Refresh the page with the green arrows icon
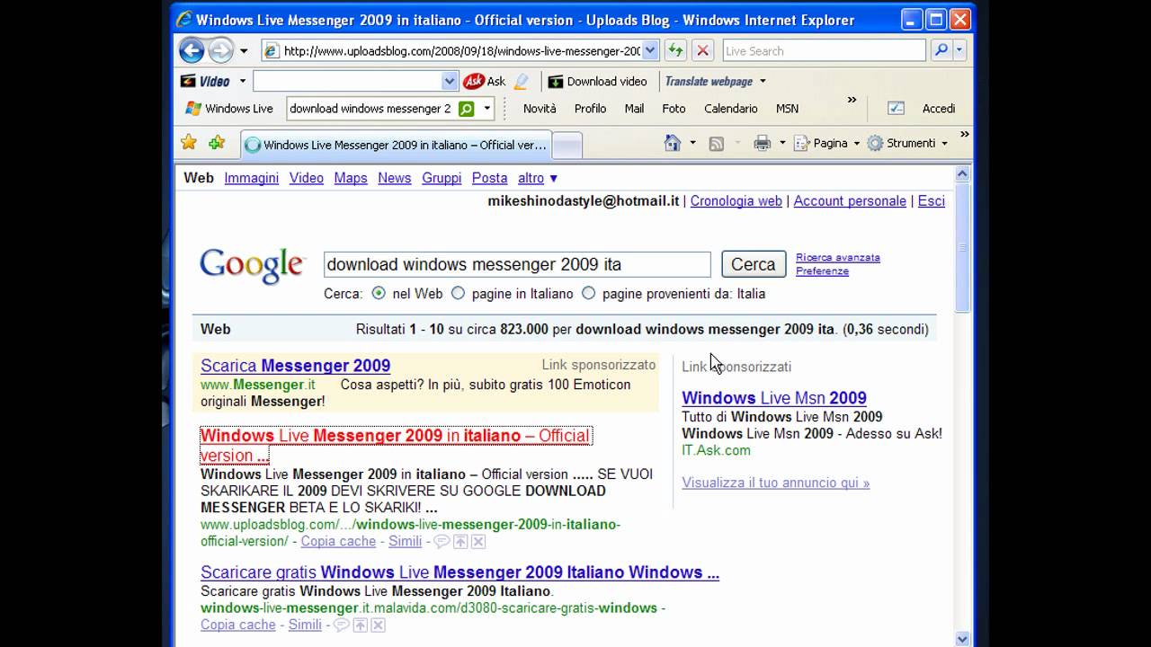Viewport: 1151px width, 647px height. point(675,51)
